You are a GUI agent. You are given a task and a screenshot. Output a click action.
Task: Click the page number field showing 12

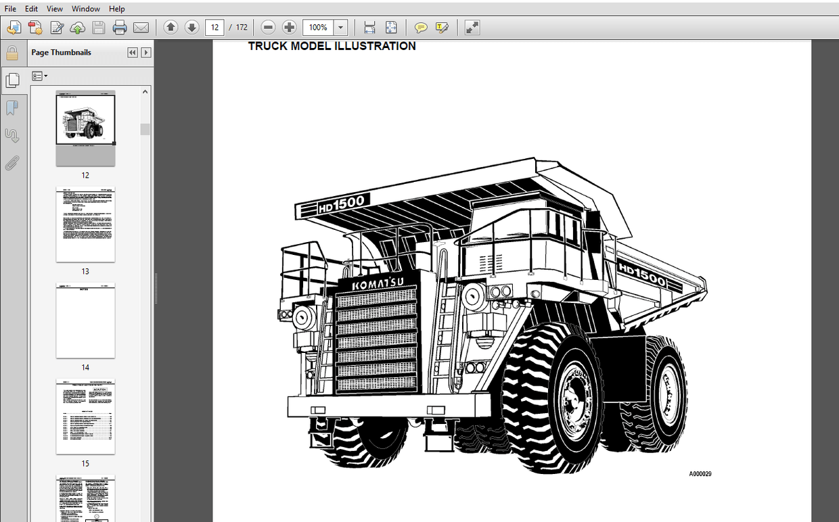coord(215,28)
